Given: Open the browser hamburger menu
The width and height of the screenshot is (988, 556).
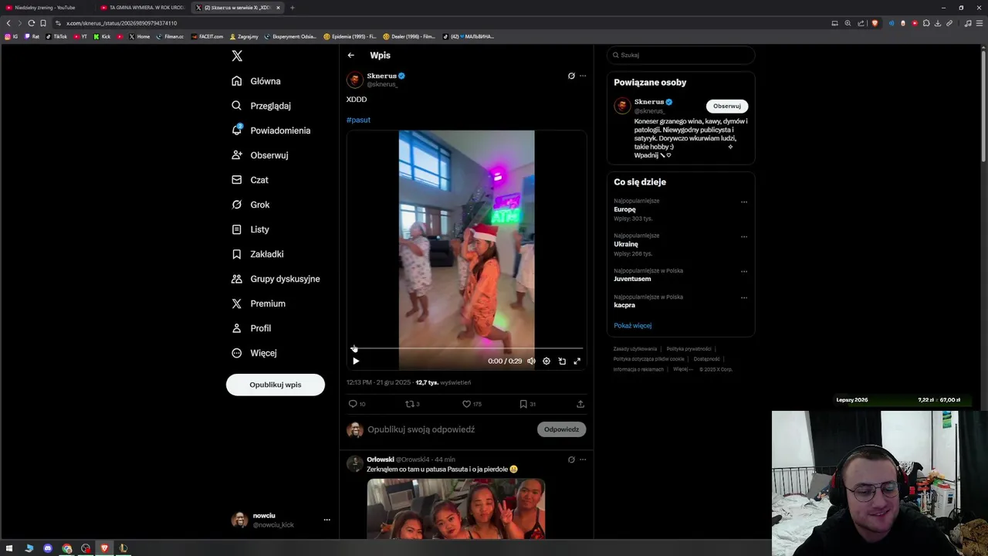Looking at the screenshot, I should coord(980,23).
